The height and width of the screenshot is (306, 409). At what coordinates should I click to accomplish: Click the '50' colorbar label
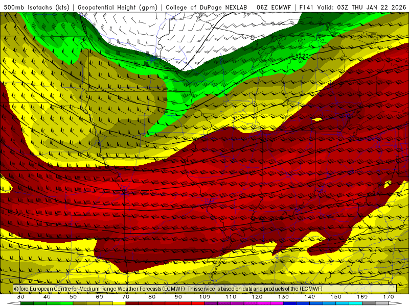click(73, 297)
